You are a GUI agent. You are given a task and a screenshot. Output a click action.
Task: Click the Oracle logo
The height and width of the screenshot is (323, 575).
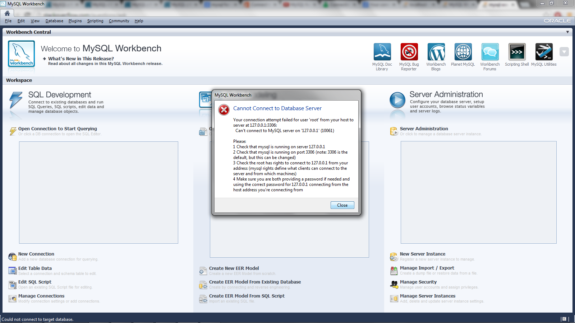557,21
